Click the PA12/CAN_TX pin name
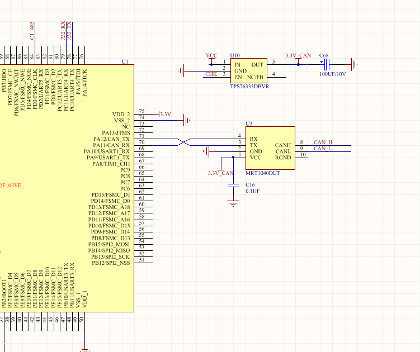 click(111, 139)
